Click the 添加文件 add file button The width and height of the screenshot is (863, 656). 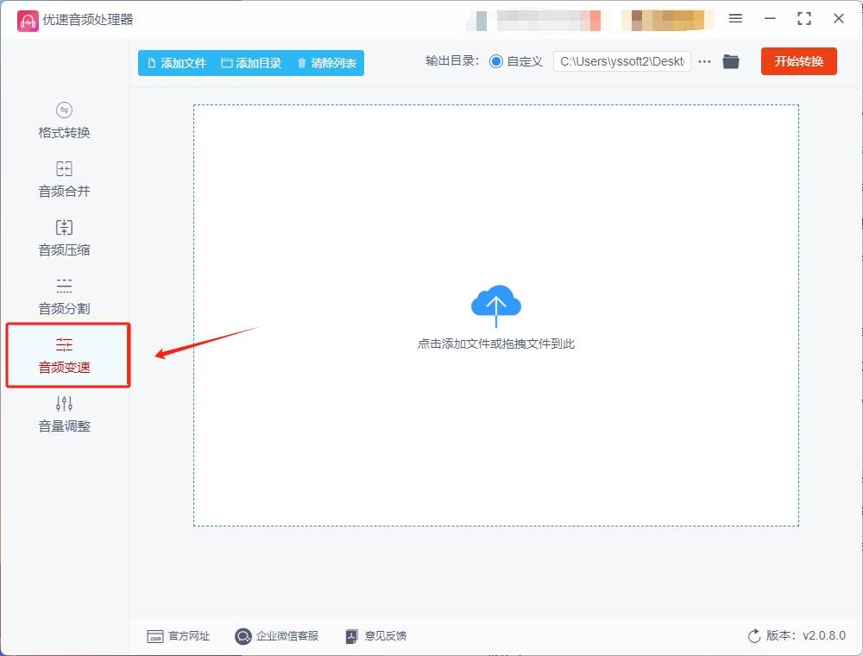pos(177,63)
